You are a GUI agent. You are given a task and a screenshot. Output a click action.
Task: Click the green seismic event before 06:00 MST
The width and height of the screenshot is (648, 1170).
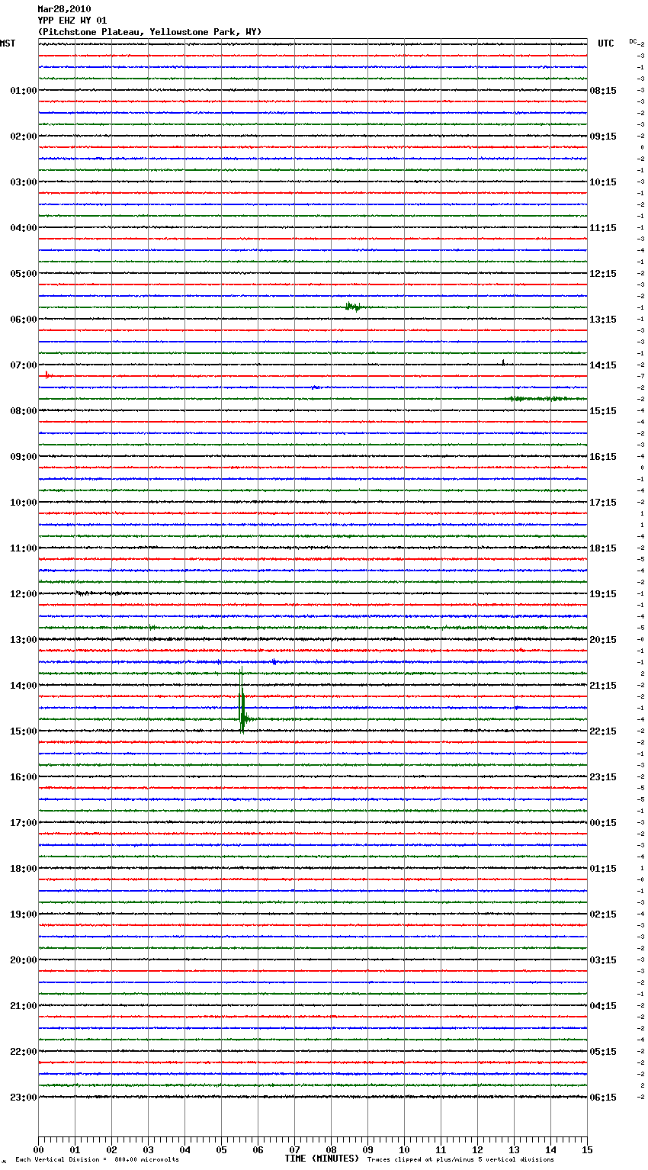(x=352, y=307)
